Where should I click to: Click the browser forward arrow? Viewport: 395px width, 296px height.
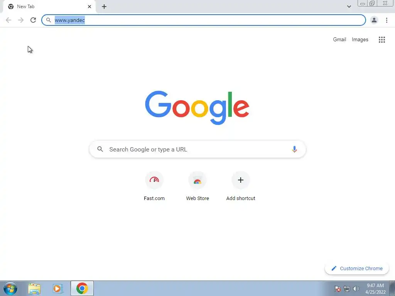[x=21, y=20]
